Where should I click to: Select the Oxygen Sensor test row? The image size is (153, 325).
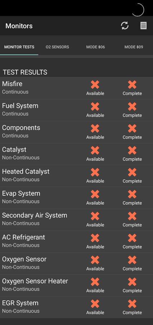(76, 264)
